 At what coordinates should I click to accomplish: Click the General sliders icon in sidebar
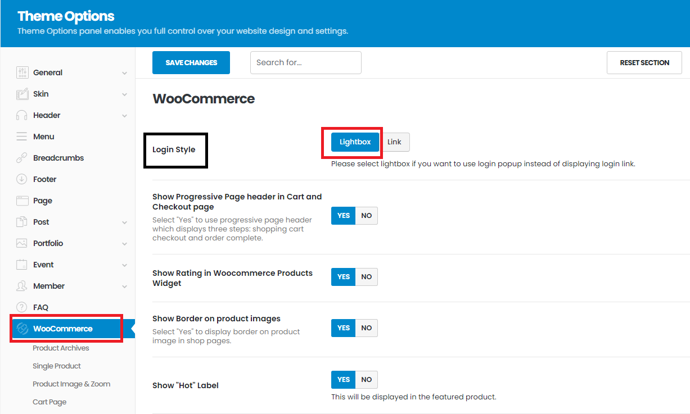[x=22, y=72]
